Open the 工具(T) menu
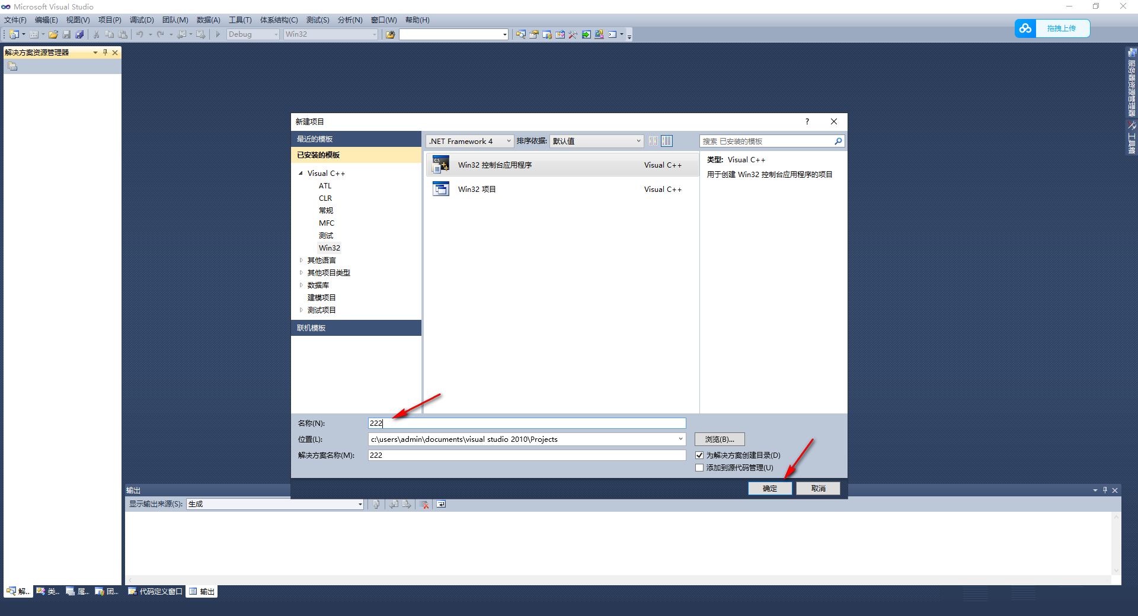1138x616 pixels. 239,20
